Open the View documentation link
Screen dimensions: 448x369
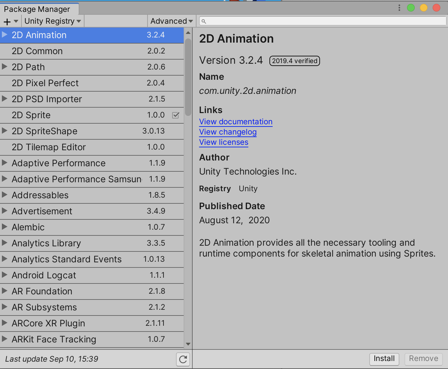coord(236,122)
